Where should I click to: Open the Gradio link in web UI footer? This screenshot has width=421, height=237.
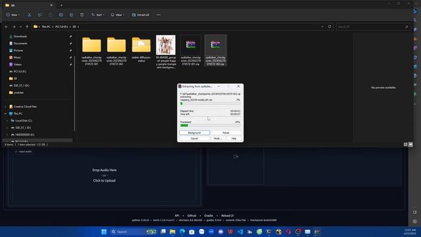209,215
